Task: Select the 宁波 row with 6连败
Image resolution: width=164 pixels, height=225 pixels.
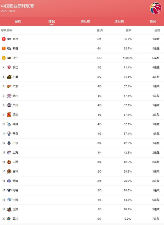Action: point(82,200)
